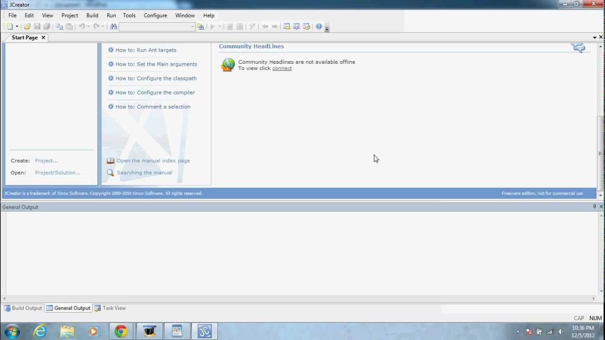Click the Community Headlines globe icon
The width and height of the screenshot is (605, 340).
click(x=228, y=65)
